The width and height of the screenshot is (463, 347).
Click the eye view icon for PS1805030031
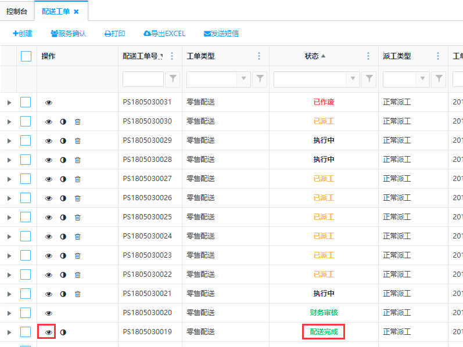click(x=49, y=103)
